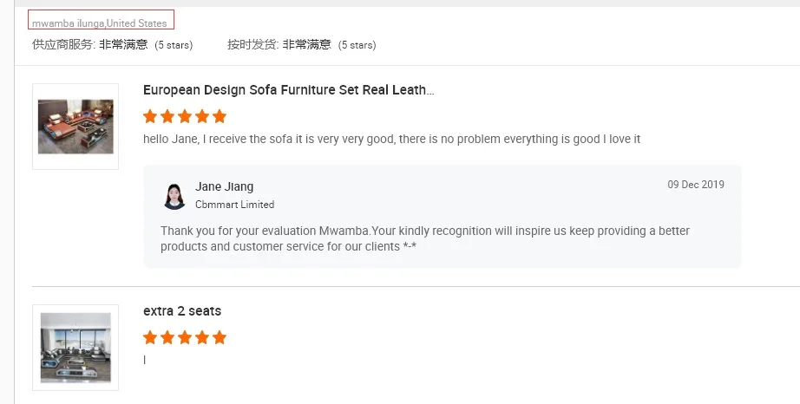Click first star under extra 2 seats

click(150, 337)
